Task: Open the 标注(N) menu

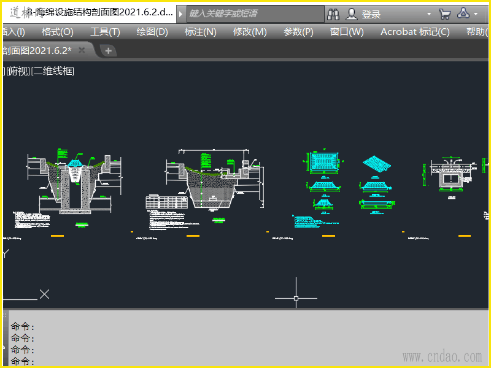Action: (x=200, y=32)
